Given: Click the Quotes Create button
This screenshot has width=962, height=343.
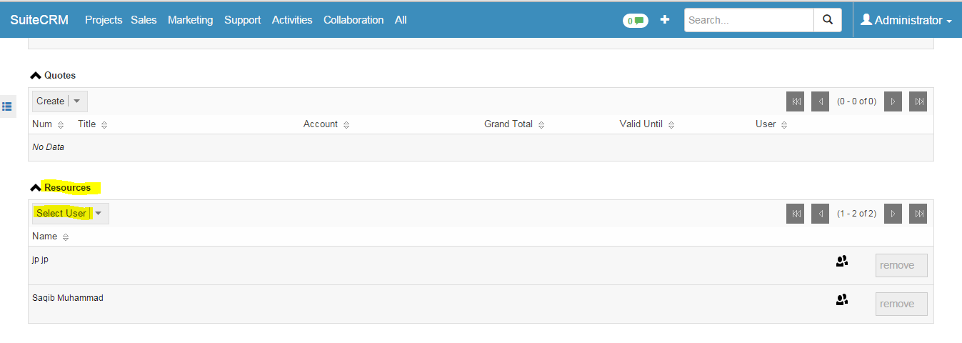Looking at the screenshot, I should pyautogui.click(x=50, y=101).
